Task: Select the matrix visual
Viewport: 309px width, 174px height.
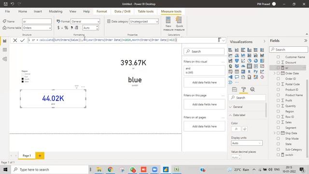Action: (x=243, y=72)
